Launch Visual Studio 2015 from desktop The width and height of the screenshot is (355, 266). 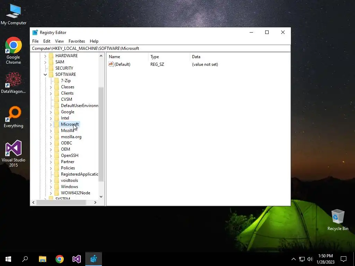point(14,153)
